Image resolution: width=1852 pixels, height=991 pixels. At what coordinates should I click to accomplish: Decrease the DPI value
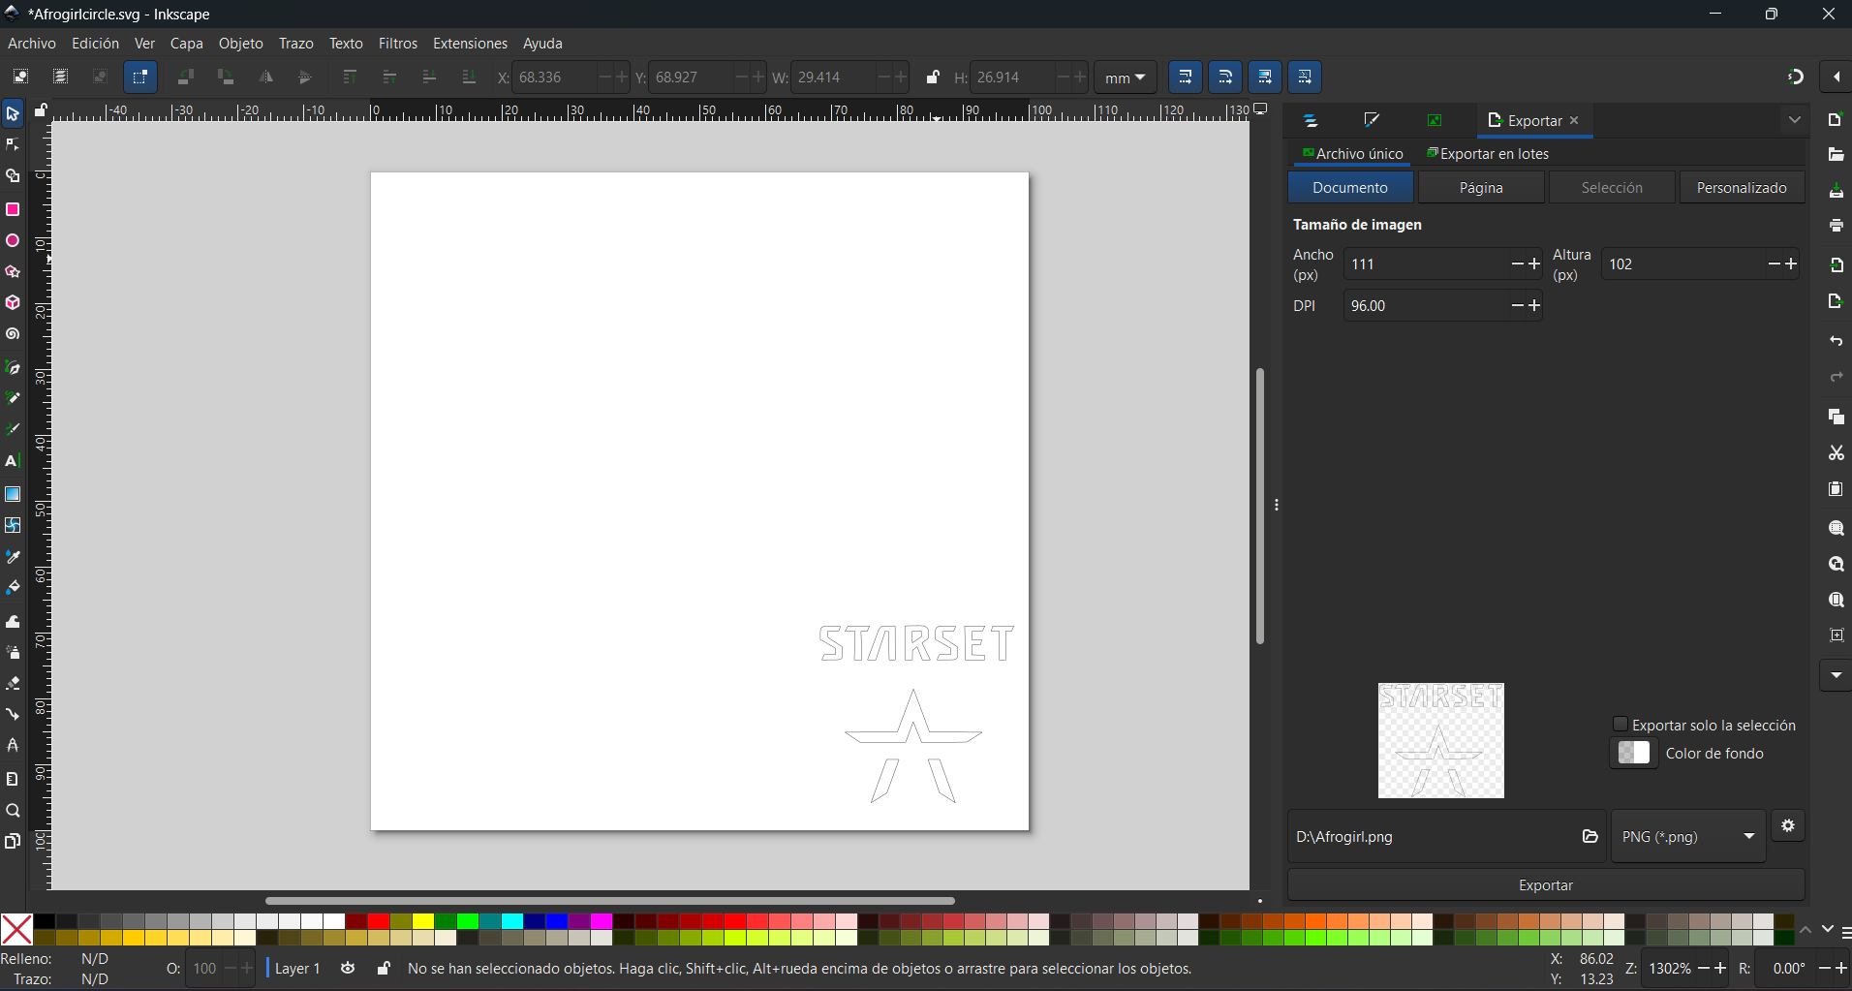tap(1518, 305)
